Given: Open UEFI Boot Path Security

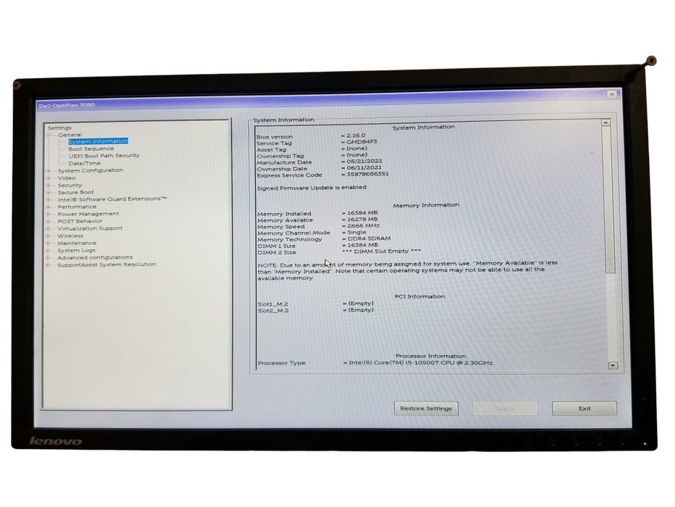Looking at the screenshot, I should click(x=104, y=156).
